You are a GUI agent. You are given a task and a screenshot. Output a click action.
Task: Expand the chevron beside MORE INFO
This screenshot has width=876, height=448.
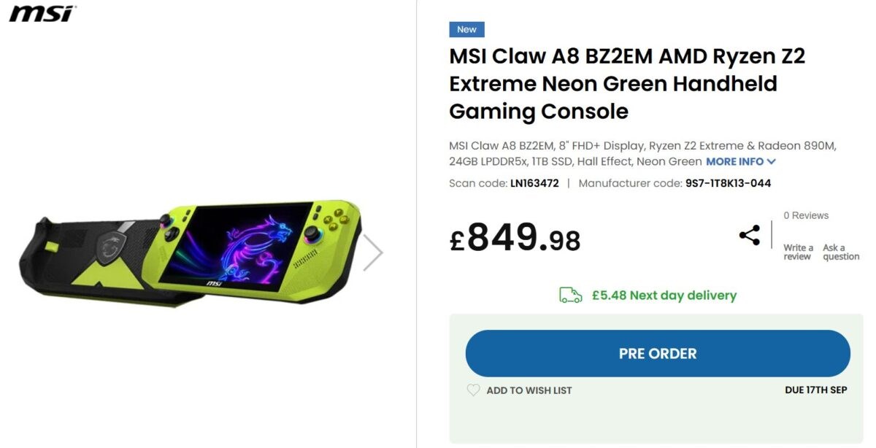click(x=772, y=162)
